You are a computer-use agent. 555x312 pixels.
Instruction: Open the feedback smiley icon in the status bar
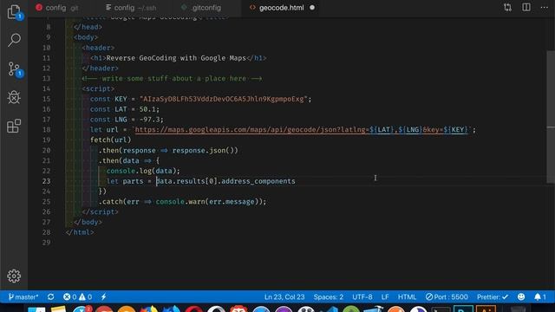(x=521, y=296)
